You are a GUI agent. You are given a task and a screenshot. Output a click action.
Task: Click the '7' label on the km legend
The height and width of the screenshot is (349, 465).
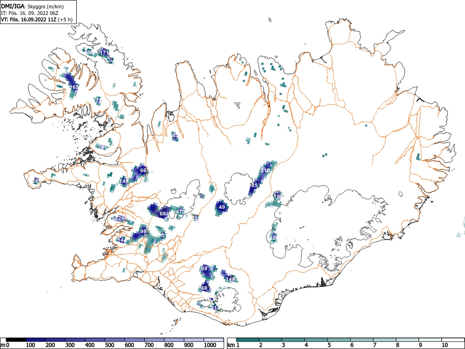(x=374, y=345)
